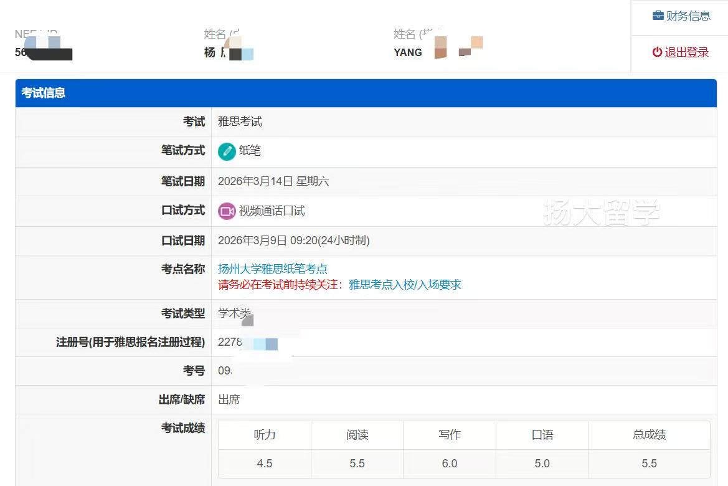Click the speaking score 5.0 cell
728x486 pixels.
(x=542, y=464)
